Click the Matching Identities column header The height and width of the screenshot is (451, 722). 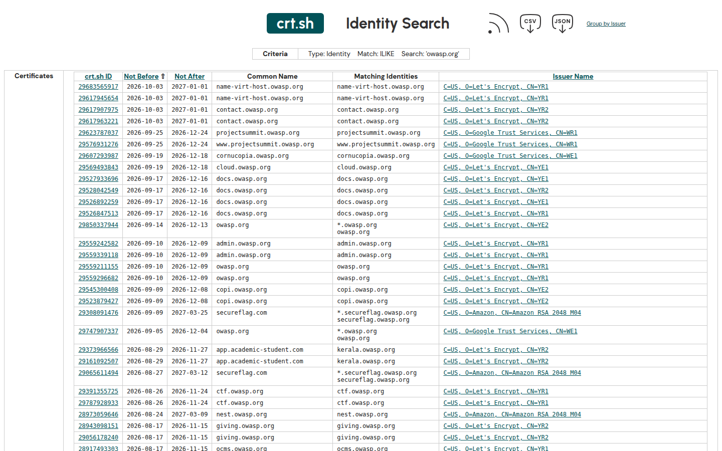click(386, 76)
